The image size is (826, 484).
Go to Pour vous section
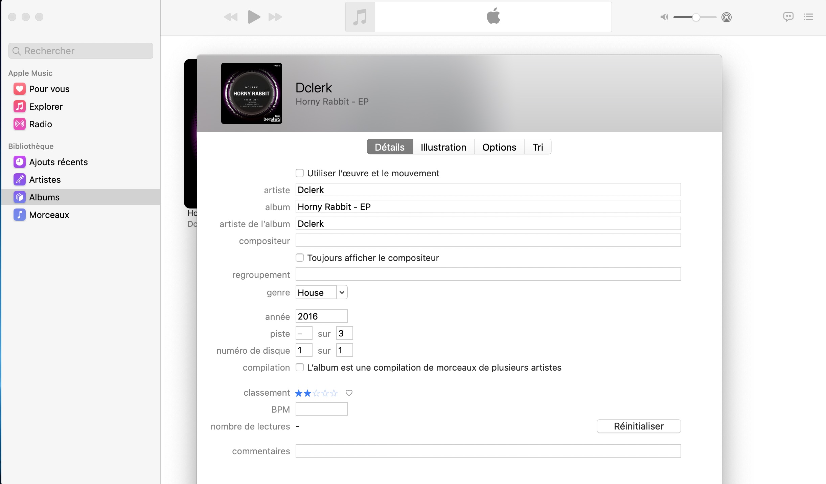(49, 89)
